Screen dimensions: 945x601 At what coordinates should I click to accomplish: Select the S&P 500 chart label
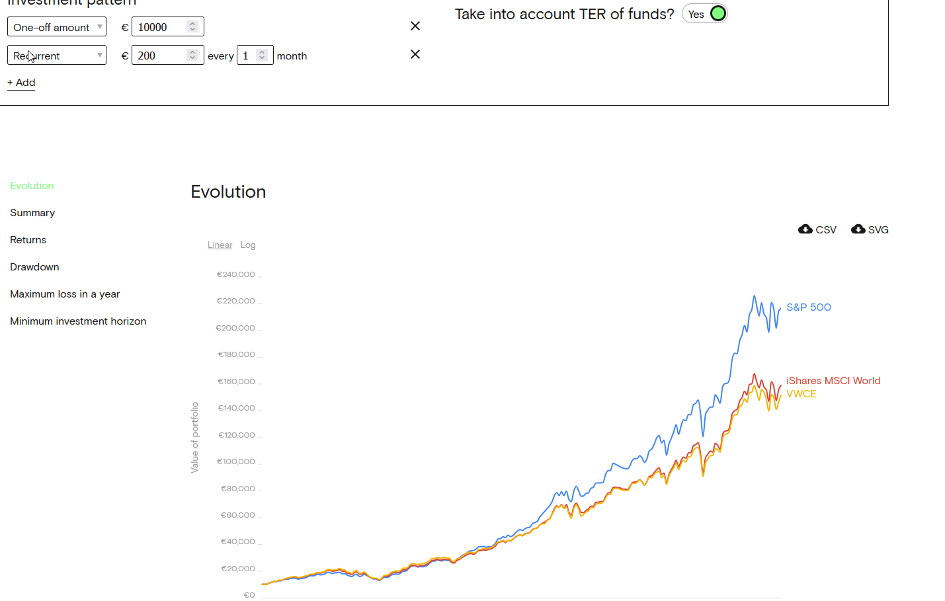coord(808,307)
